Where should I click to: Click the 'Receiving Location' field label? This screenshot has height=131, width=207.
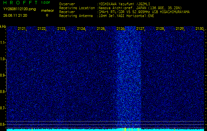tap(77, 8)
